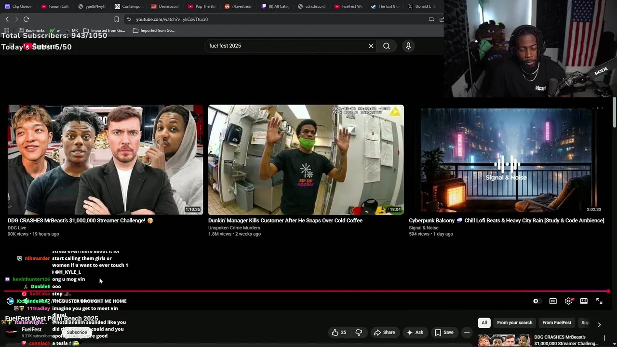Open the Unspoken Crime Murders channel
The height and width of the screenshot is (347, 617).
(234, 227)
